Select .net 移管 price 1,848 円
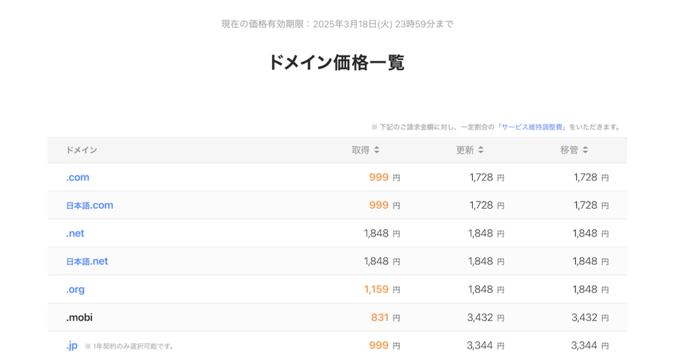 click(591, 233)
